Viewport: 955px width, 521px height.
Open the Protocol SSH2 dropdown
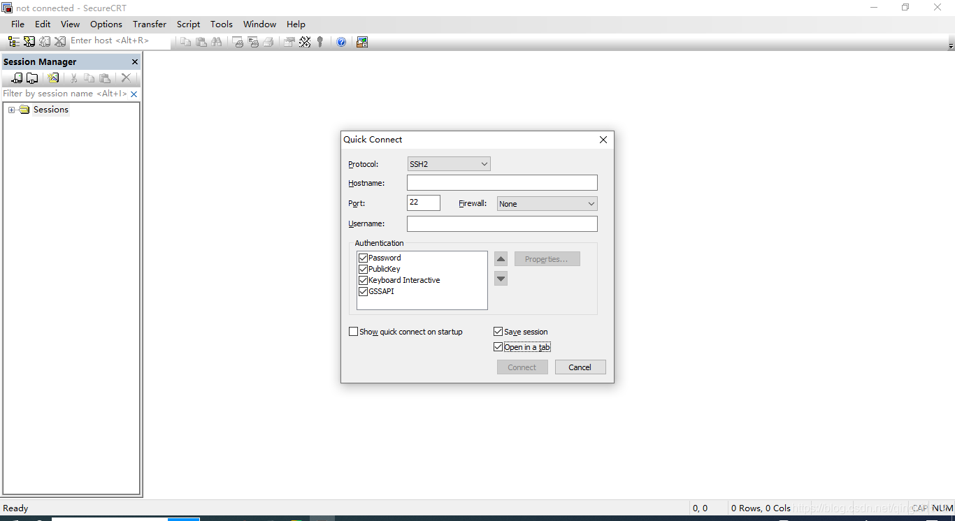(x=449, y=164)
